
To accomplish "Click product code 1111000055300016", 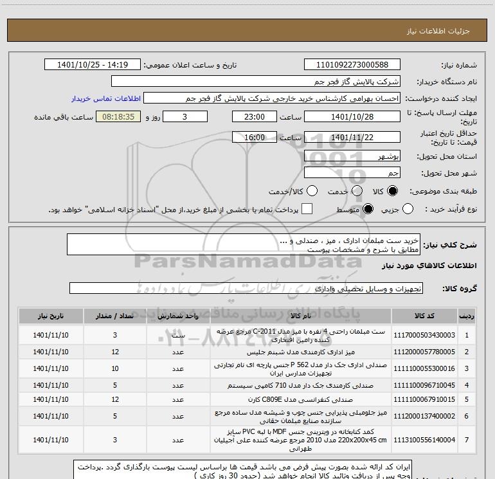I will click(x=424, y=369).
